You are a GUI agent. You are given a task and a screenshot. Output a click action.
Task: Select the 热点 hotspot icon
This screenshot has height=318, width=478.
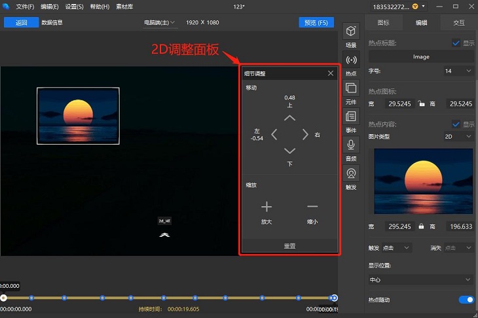click(x=352, y=60)
